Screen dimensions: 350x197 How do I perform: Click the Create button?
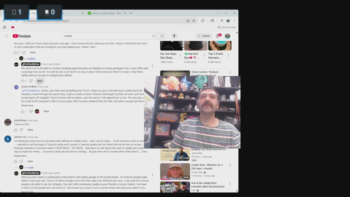(203, 36)
